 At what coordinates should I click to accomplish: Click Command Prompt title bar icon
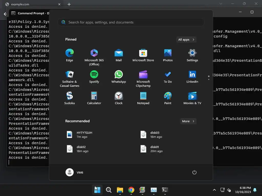(x=13, y=13)
